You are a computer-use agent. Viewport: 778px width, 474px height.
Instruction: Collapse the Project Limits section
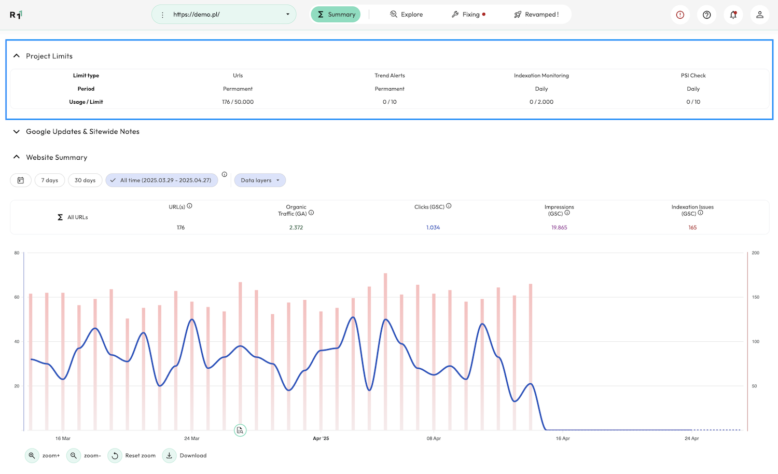[17, 56]
